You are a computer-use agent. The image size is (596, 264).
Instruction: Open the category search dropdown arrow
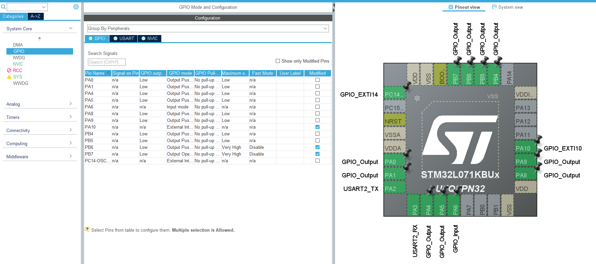44,7
